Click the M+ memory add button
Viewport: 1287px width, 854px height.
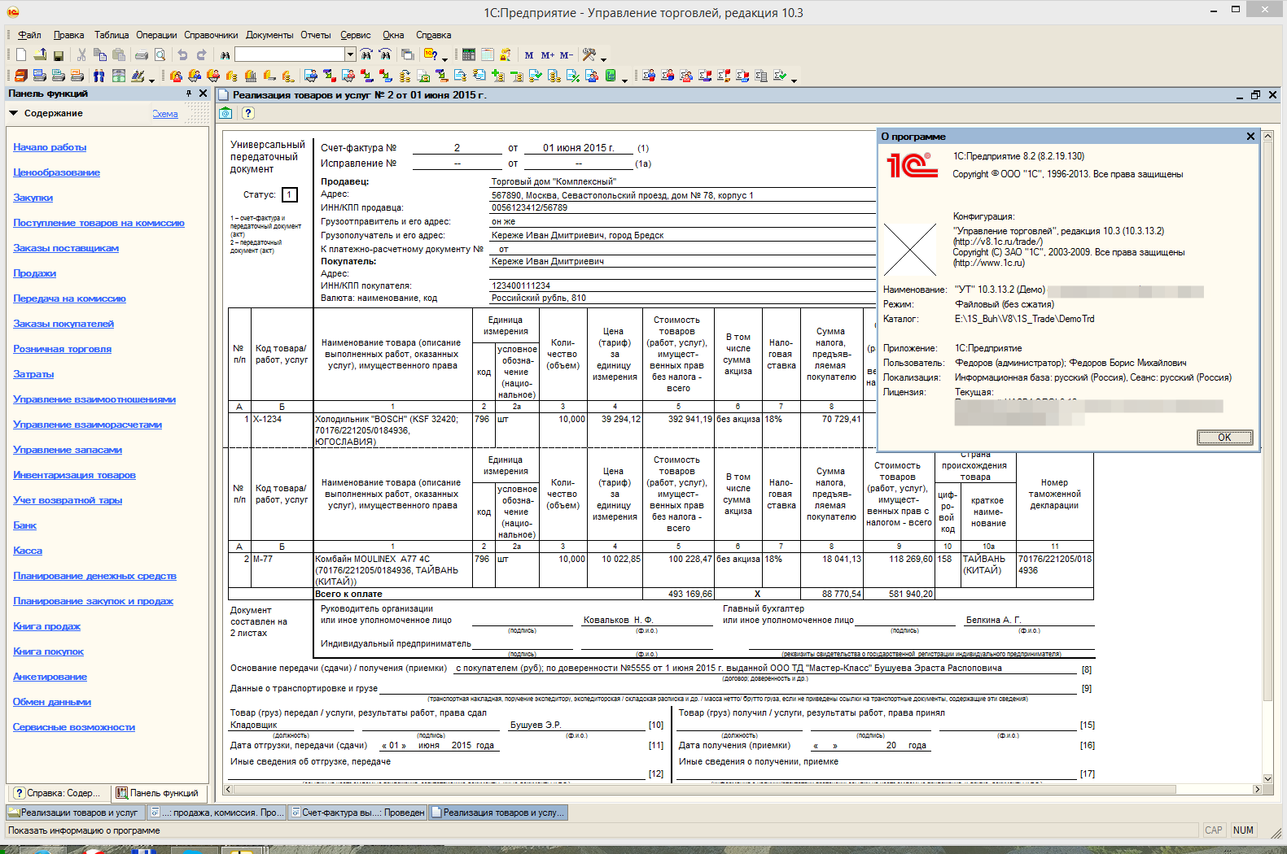tap(548, 55)
